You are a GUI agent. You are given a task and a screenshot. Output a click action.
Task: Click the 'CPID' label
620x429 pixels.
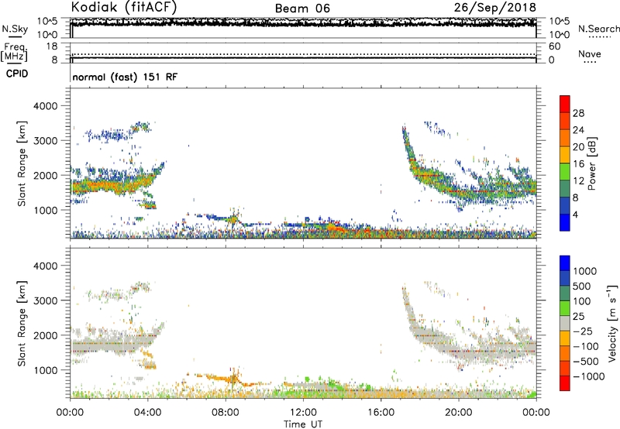pyautogui.click(x=17, y=74)
